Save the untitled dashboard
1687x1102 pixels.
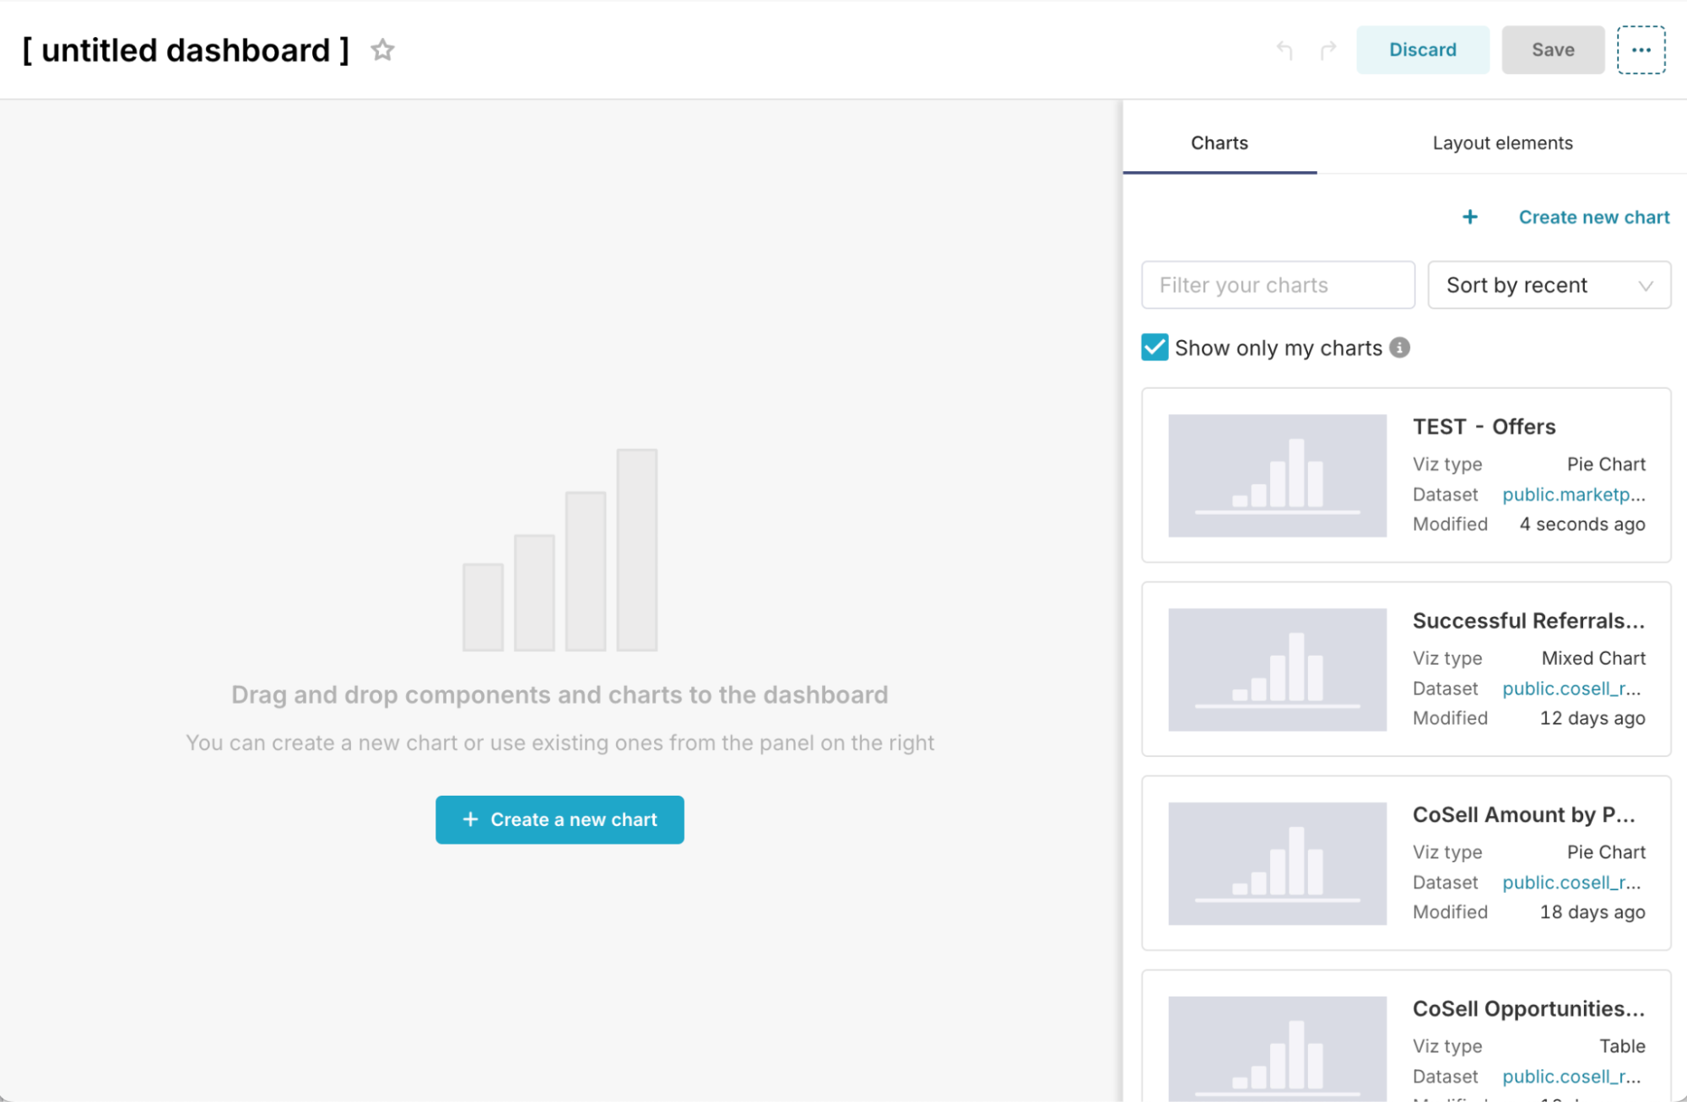coord(1553,50)
